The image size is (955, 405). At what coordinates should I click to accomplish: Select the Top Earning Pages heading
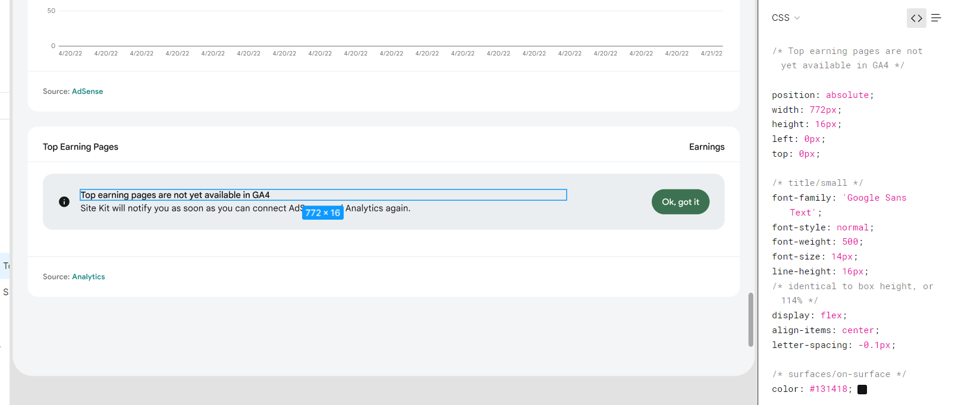80,147
